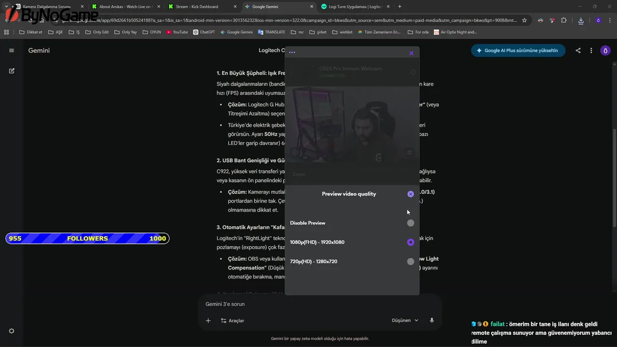The width and height of the screenshot is (617, 347).
Task: Open AŞK bookmark folder
Action: point(56,32)
